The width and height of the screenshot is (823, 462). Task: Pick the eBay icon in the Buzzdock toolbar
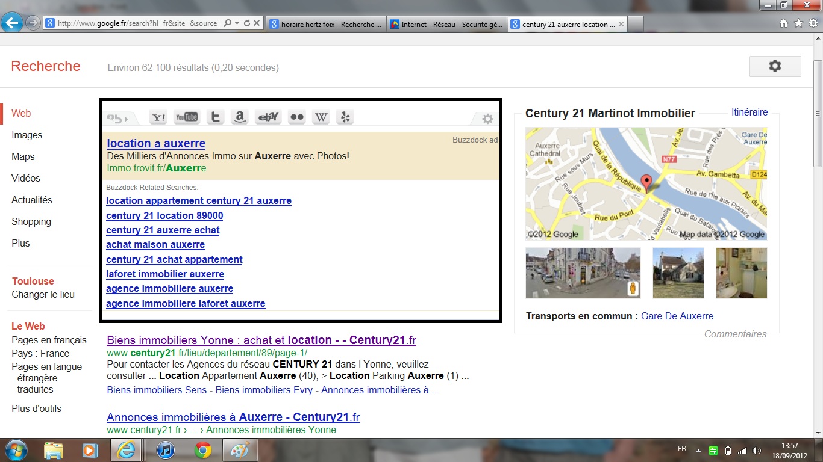pyautogui.click(x=268, y=118)
